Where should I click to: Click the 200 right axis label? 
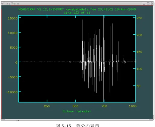pyautogui.click(x=139, y=35)
